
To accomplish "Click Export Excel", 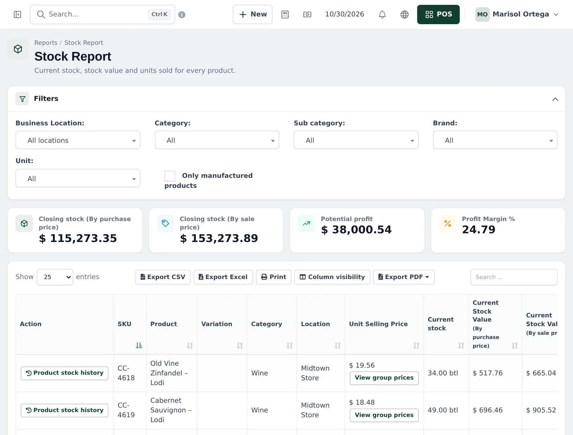I will 223,277.
